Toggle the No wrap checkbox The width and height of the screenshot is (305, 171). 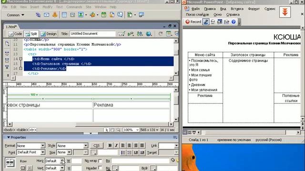[x=100, y=161]
